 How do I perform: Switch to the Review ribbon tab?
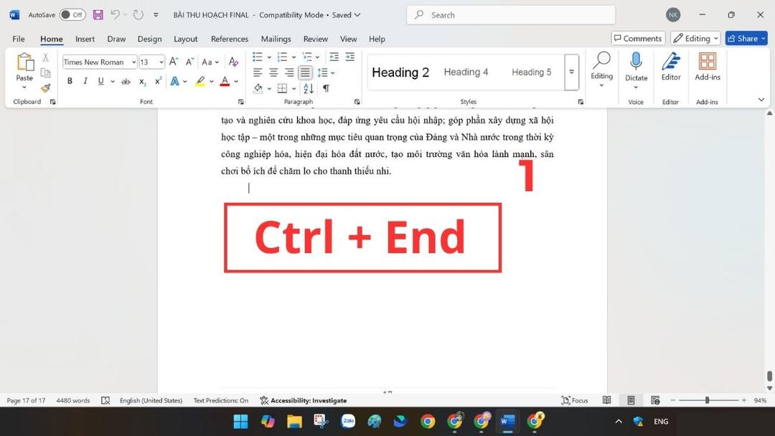(315, 39)
